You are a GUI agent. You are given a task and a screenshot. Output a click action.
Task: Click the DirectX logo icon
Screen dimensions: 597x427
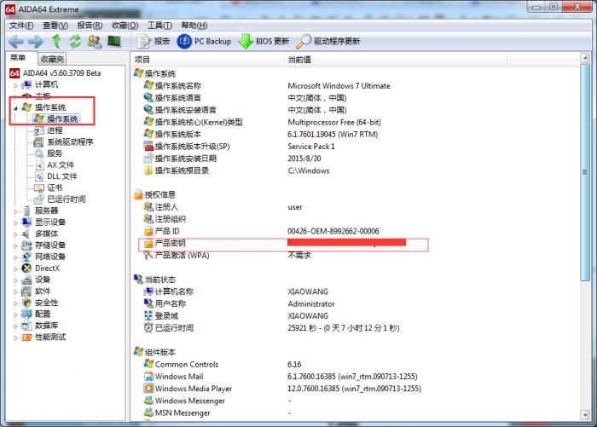(26, 268)
